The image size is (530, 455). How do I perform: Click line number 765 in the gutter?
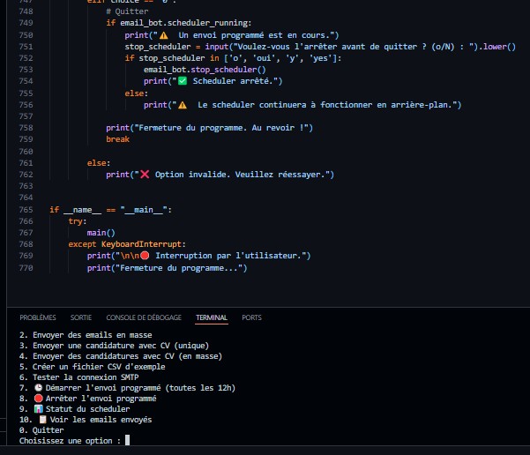[26, 210]
